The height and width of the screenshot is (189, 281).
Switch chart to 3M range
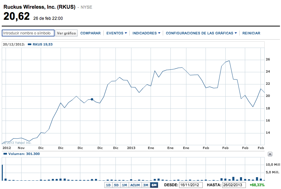pos(146,185)
